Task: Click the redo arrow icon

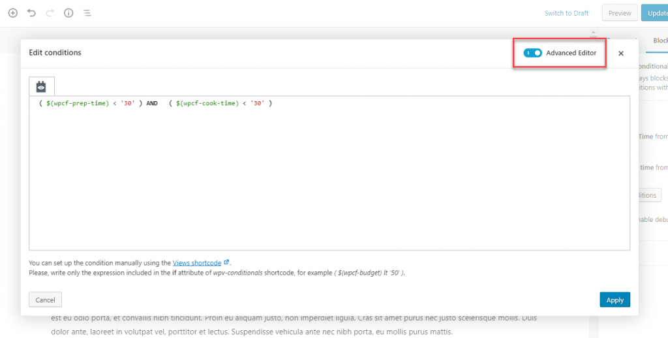Action: click(50, 13)
